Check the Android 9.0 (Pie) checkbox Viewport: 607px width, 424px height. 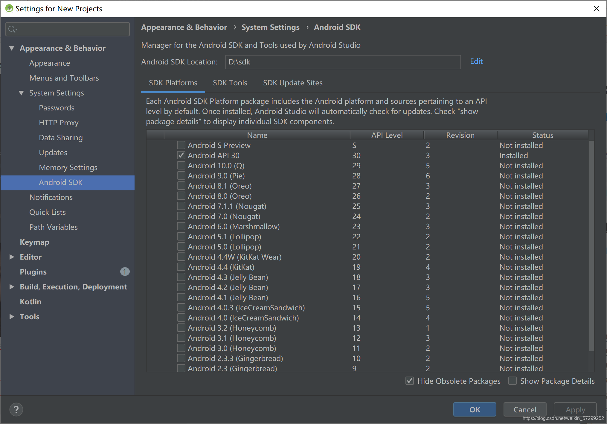click(x=181, y=175)
